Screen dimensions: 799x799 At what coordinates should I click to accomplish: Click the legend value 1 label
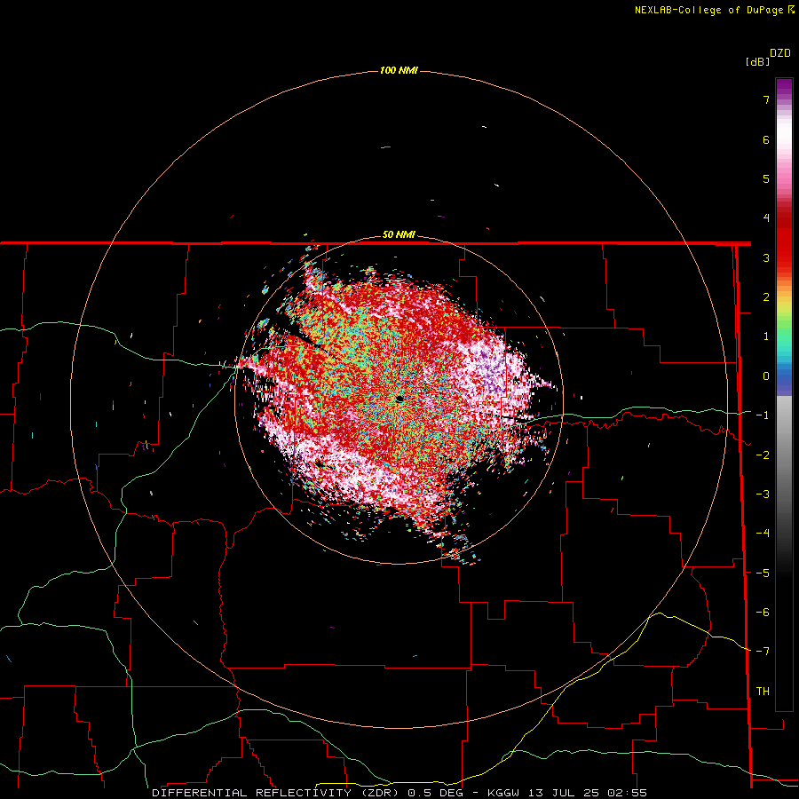click(766, 336)
